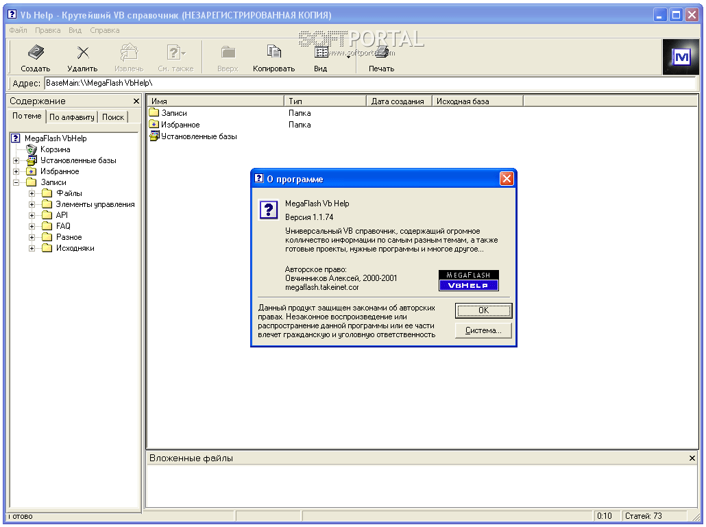Expand the Элементы управления tree node
The width and height of the screenshot is (706, 527).
point(32,204)
